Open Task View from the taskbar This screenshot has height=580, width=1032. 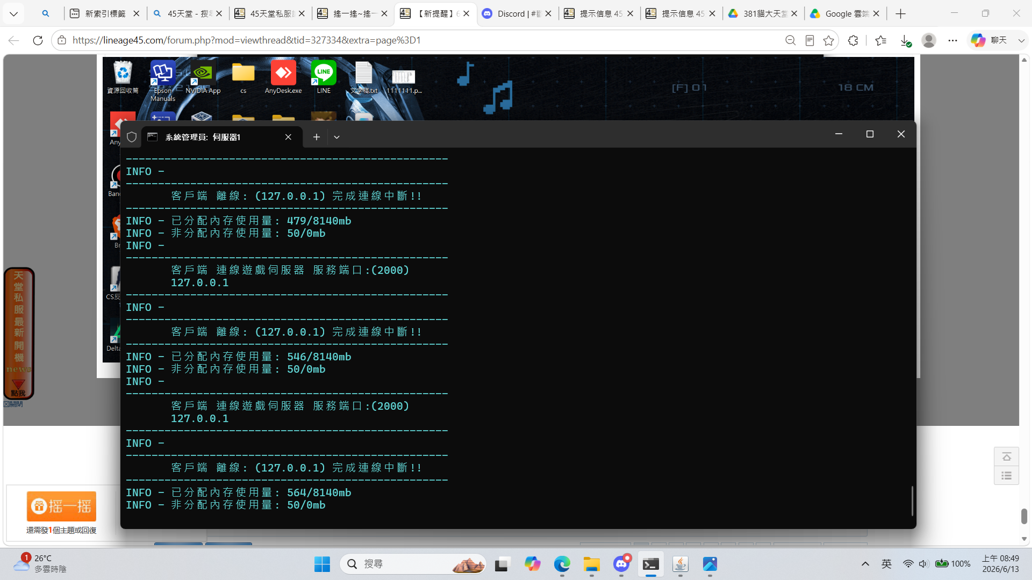coord(501,564)
